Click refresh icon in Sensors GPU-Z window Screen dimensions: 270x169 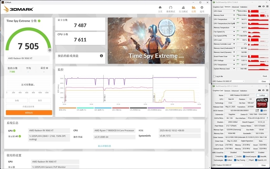coord(264,6)
